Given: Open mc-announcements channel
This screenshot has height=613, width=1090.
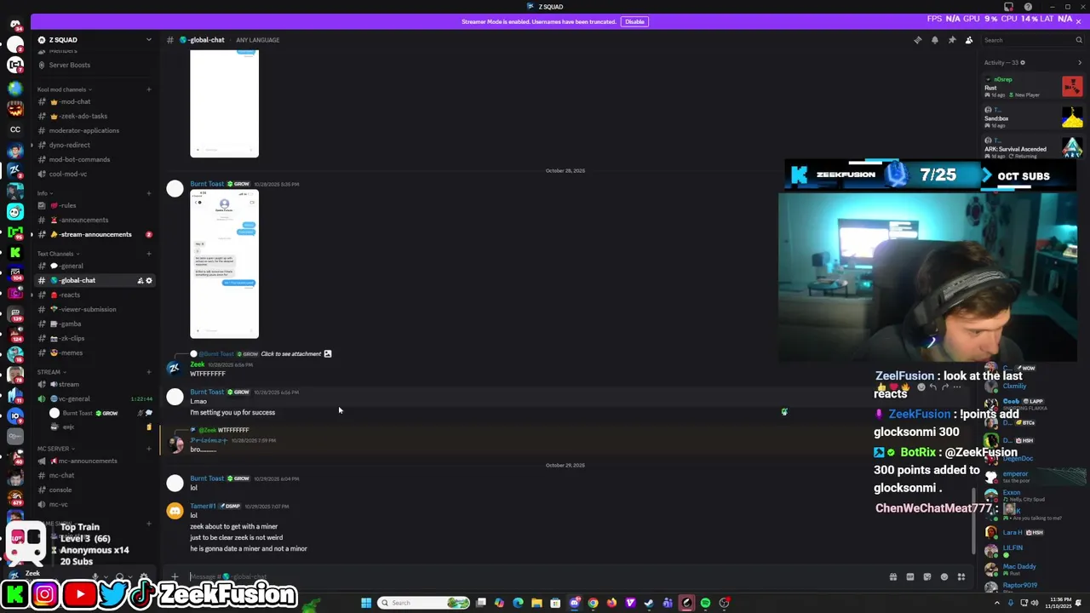Looking at the screenshot, I should 94,461.
